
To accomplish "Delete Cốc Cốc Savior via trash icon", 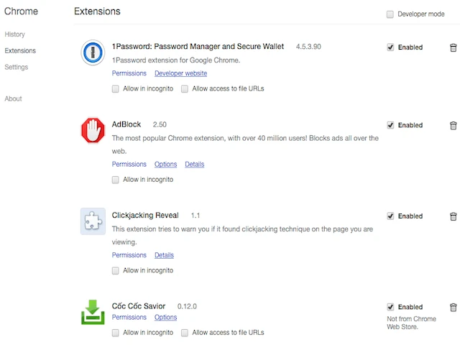I will (453, 307).
